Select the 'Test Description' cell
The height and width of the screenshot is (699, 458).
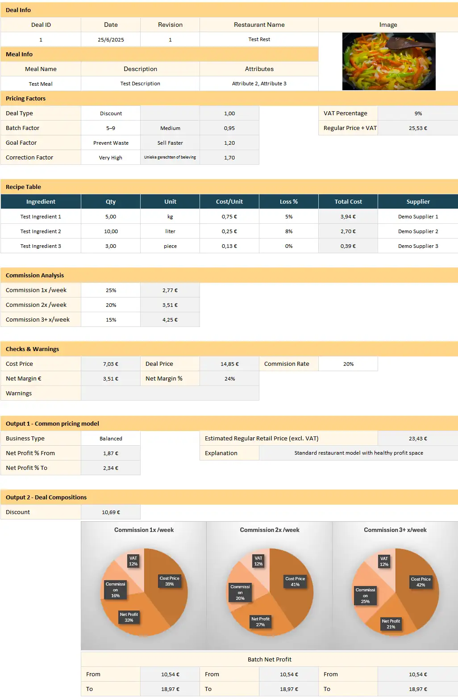pos(140,84)
